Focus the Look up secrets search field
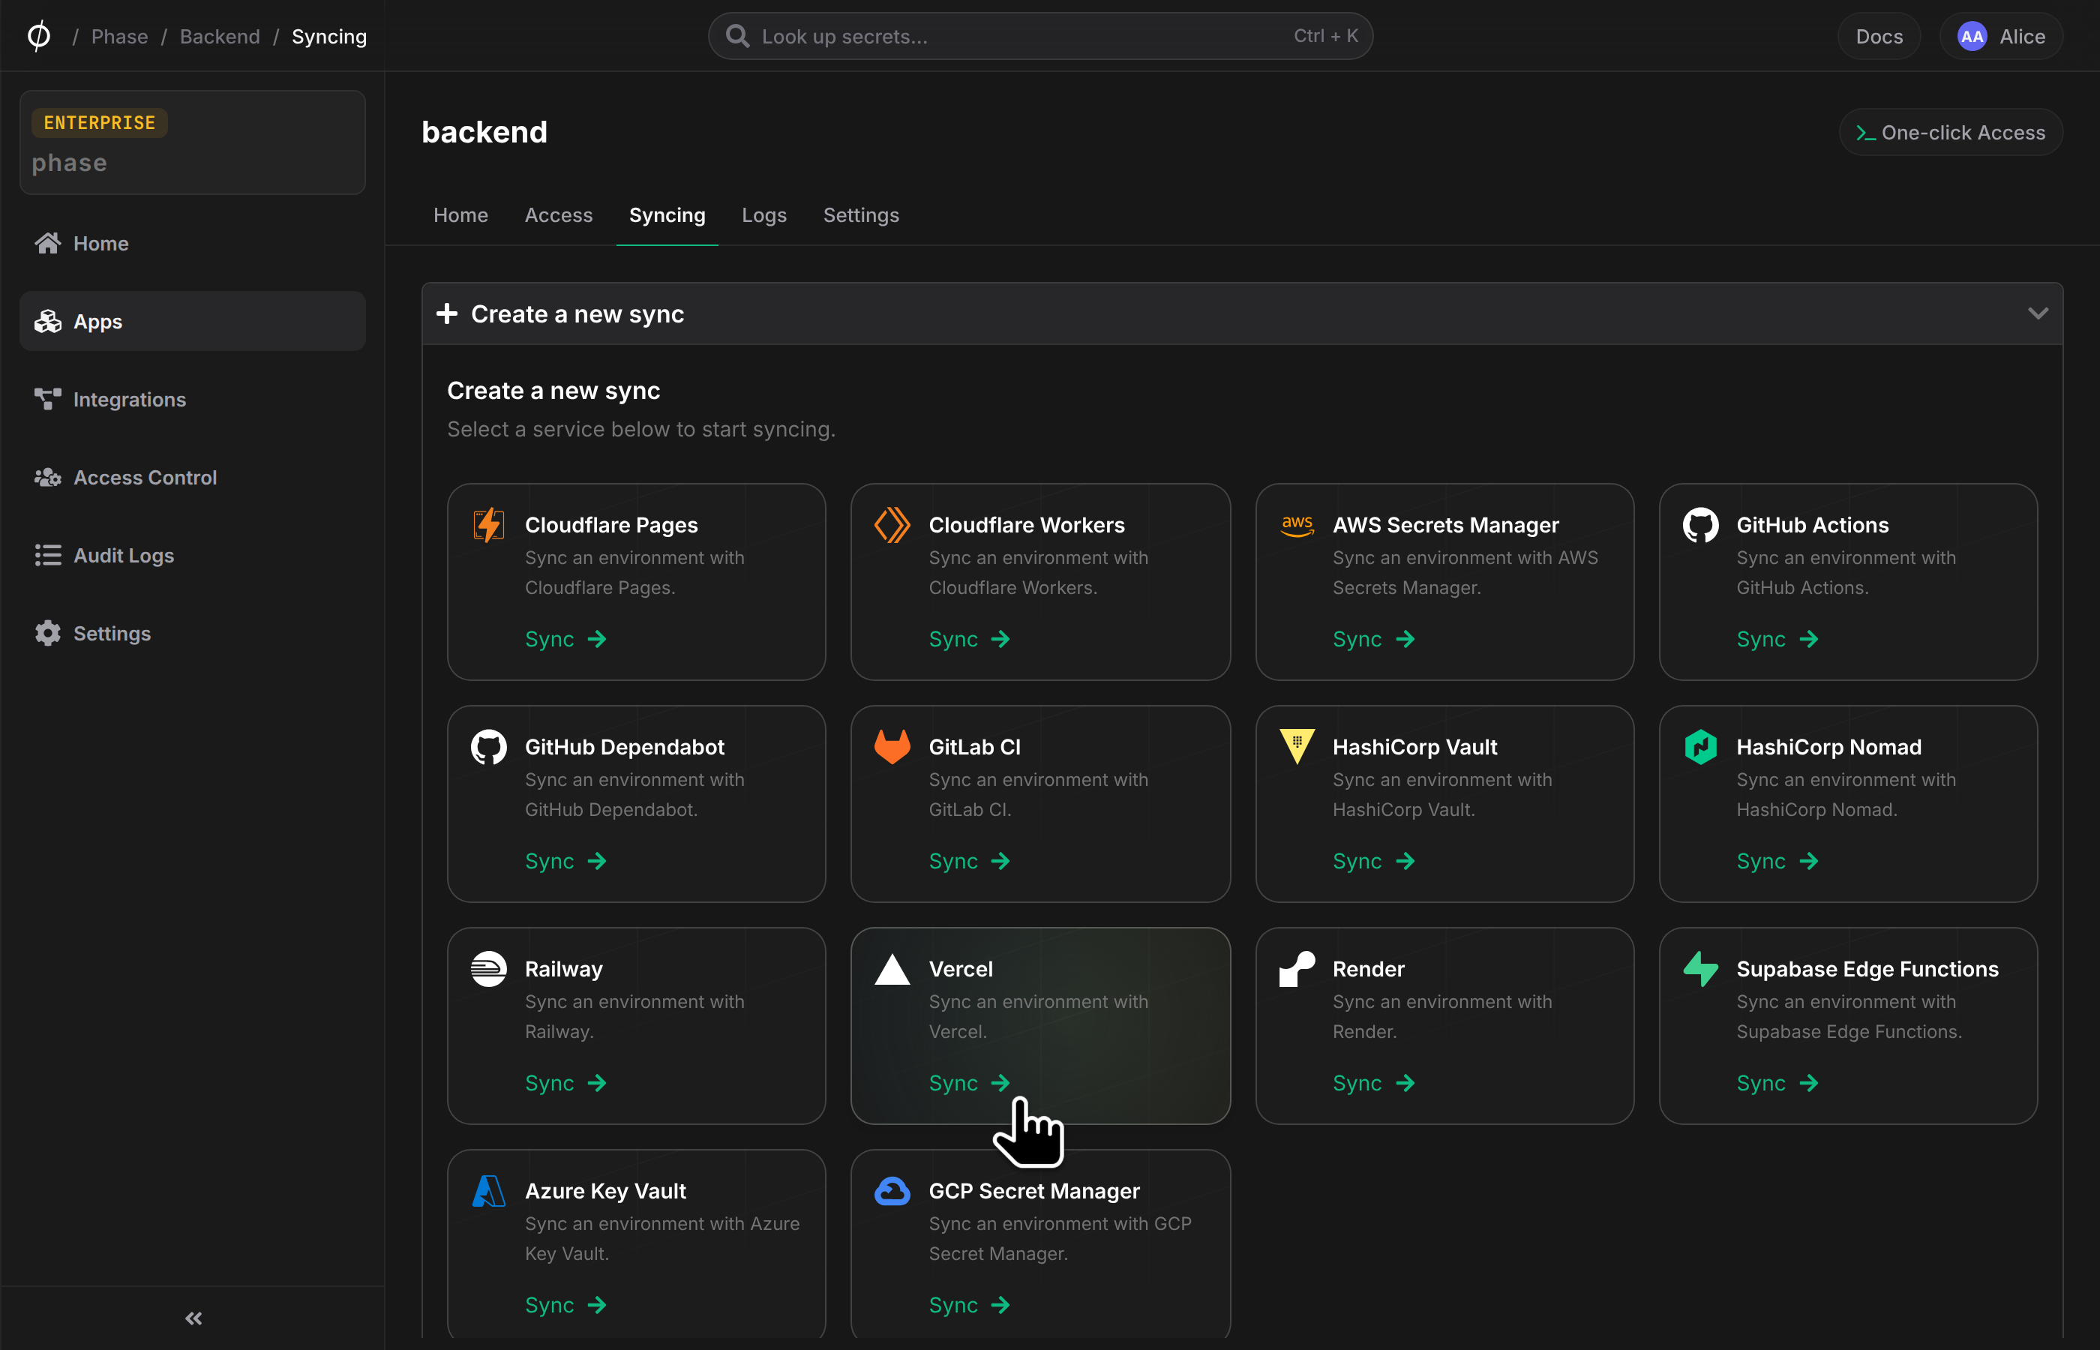This screenshot has width=2100, height=1350. click(x=1040, y=36)
